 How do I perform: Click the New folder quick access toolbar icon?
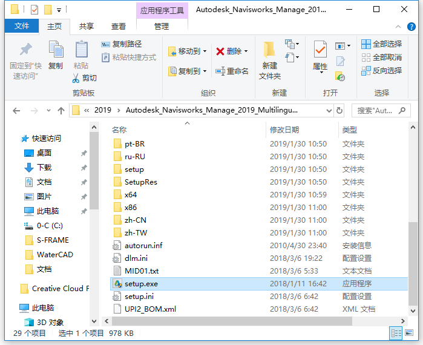48,10
